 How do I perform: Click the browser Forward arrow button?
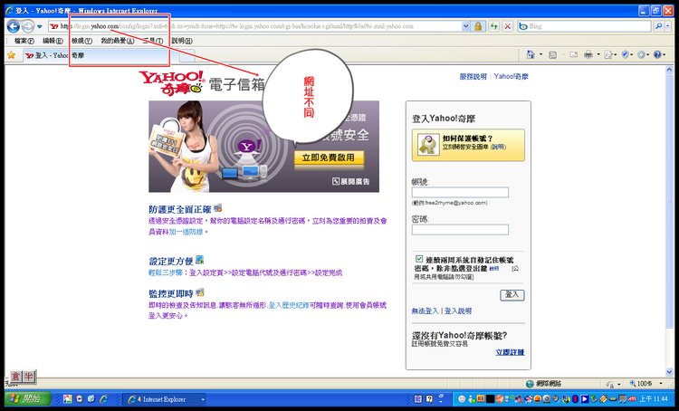(28, 26)
